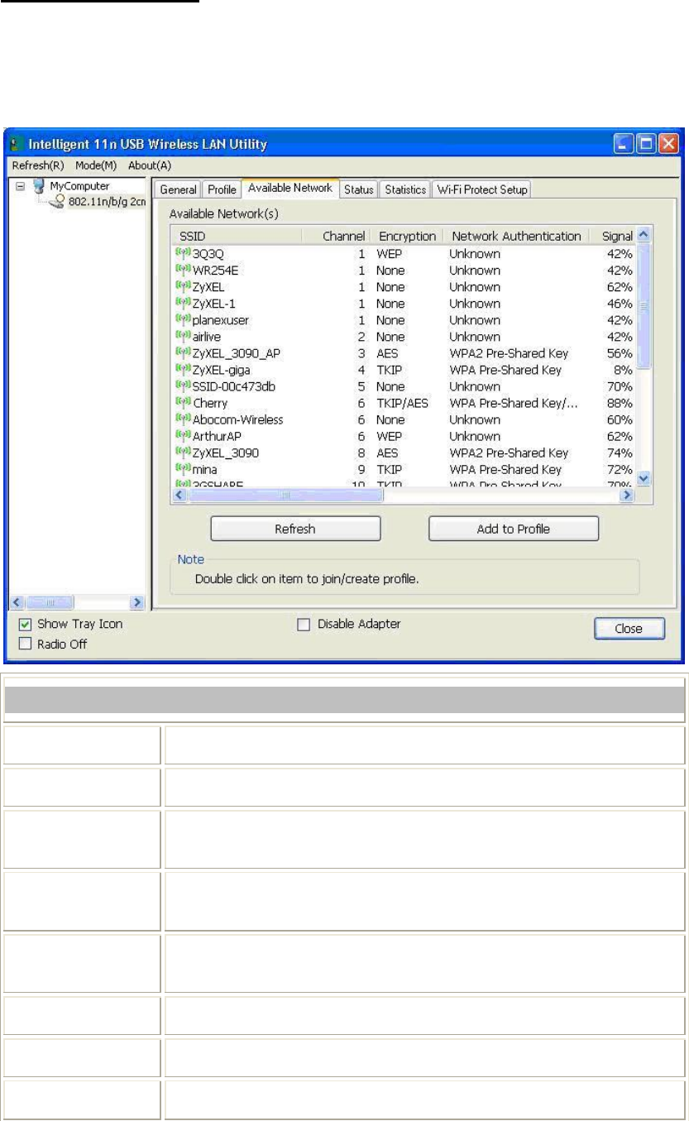Click tree panel horizontal scrollbar right arrow

137,604
